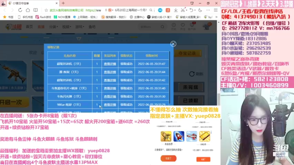Open a new browser tab

click(x=63, y=3)
